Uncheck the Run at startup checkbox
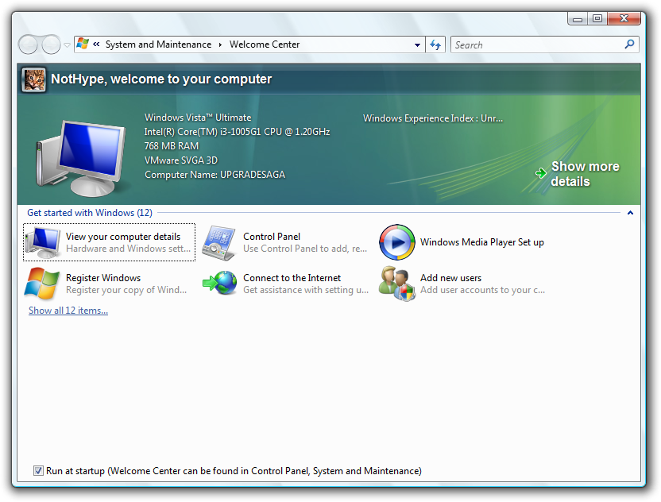Screen dimensions: 661x502 [x=38, y=471]
